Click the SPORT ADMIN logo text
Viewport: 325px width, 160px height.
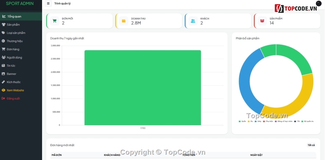[x=20, y=3]
